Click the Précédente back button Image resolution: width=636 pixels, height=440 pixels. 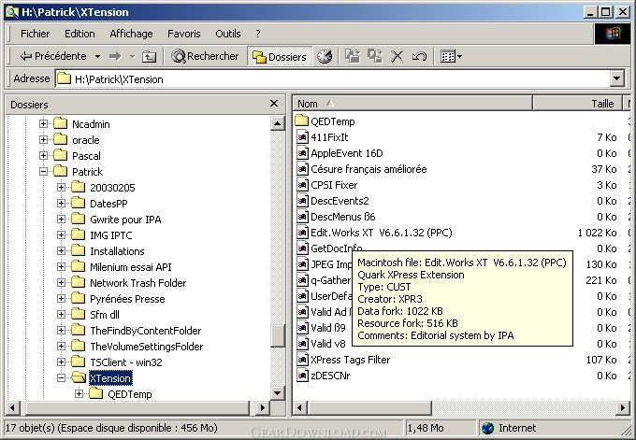click(x=53, y=56)
